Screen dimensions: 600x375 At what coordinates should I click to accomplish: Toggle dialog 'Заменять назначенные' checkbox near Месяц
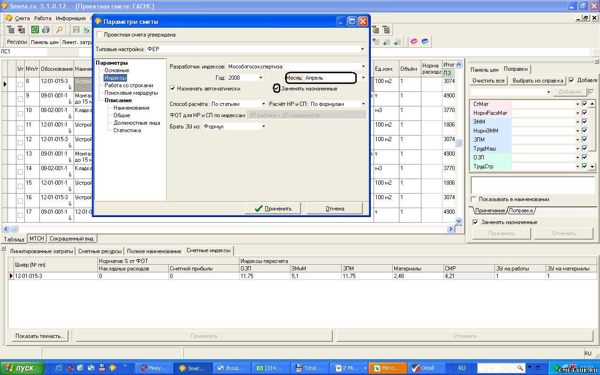277,89
